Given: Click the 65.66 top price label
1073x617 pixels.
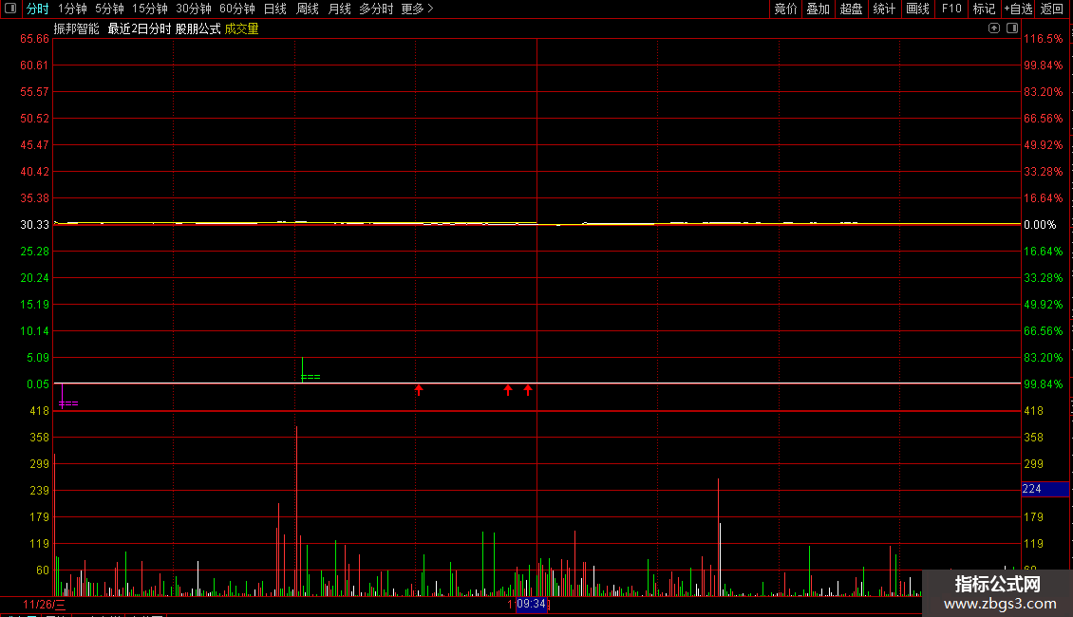Looking at the screenshot, I should coord(34,39).
